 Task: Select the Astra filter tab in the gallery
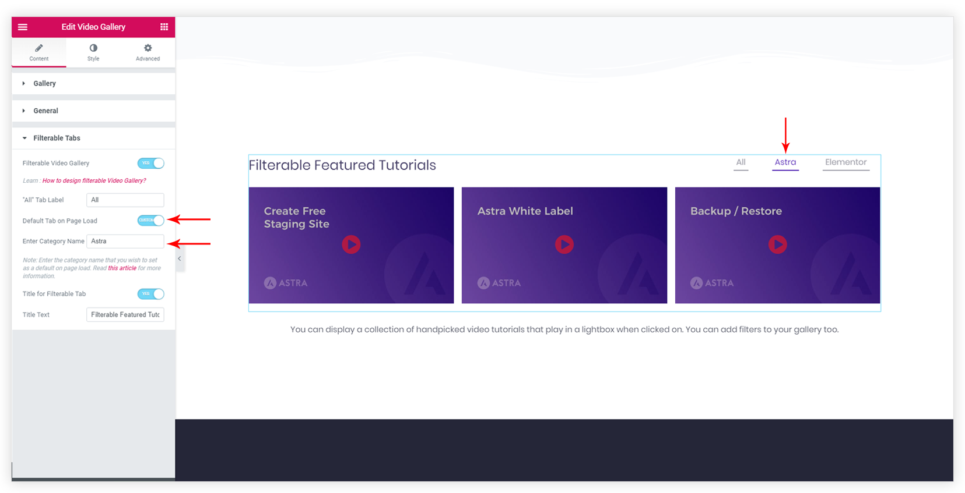(785, 162)
